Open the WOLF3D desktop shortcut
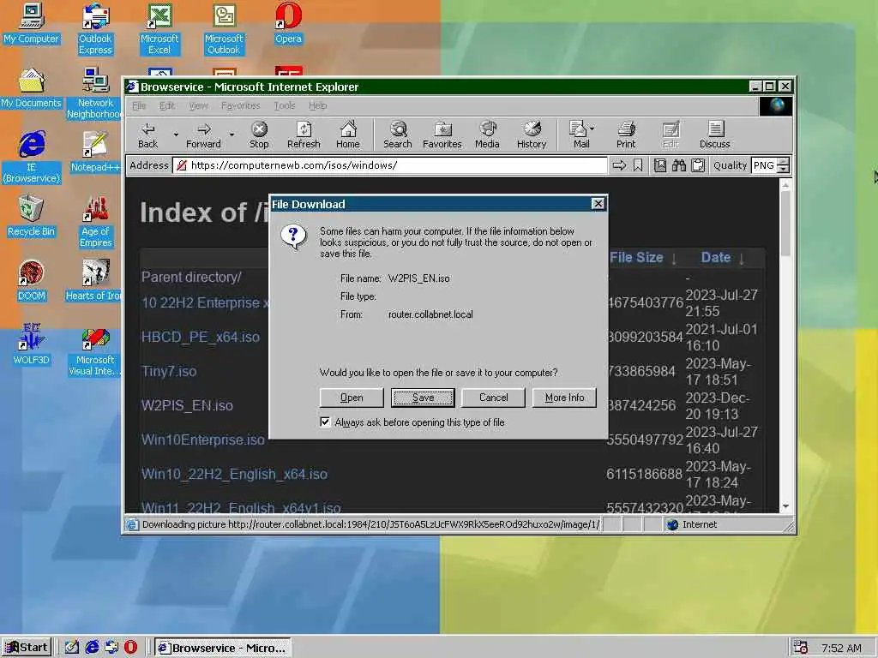Viewport: 878px width, 658px height. [x=31, y=344]
